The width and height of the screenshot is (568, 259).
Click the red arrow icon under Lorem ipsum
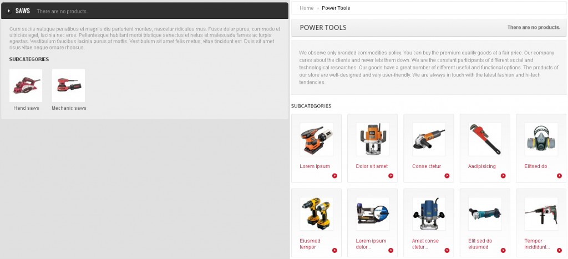(334, 176)
